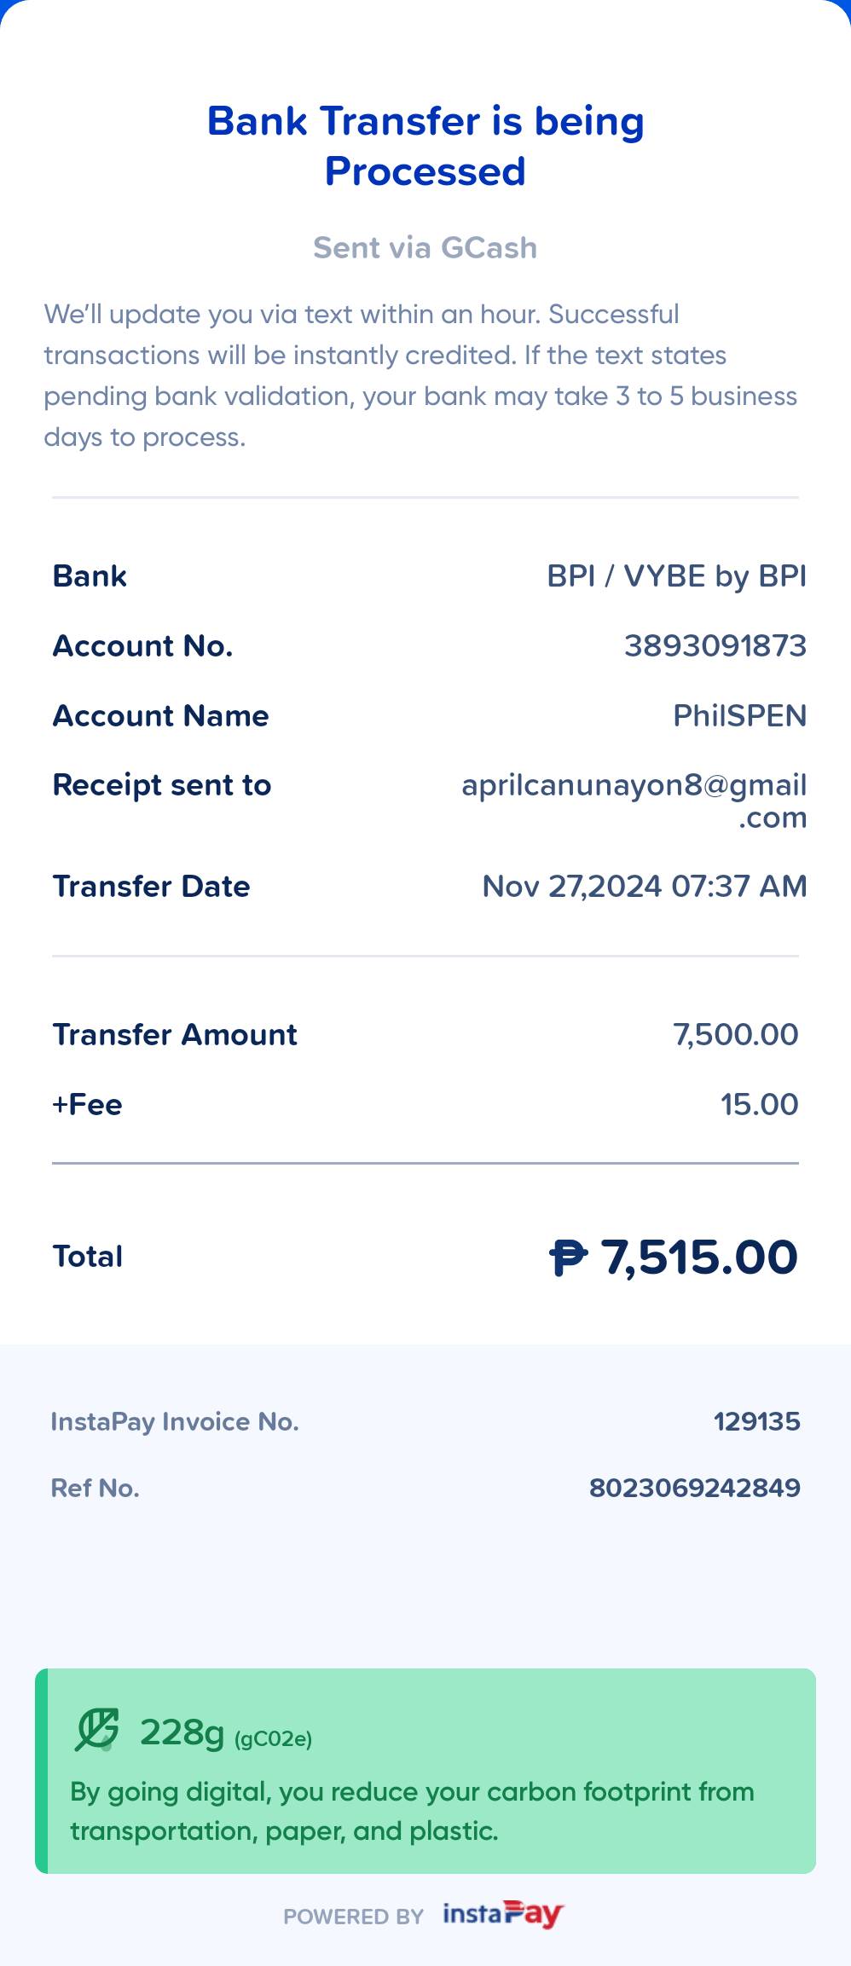The image size is (851, 1966).
Task: Click the 'POWERED BY' label
Action: tap(353, 1917)
